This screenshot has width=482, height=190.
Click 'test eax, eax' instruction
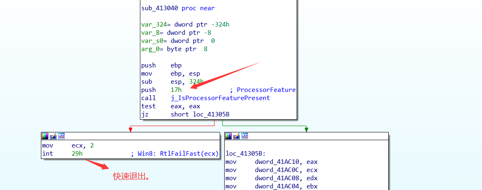click(171, 106)
